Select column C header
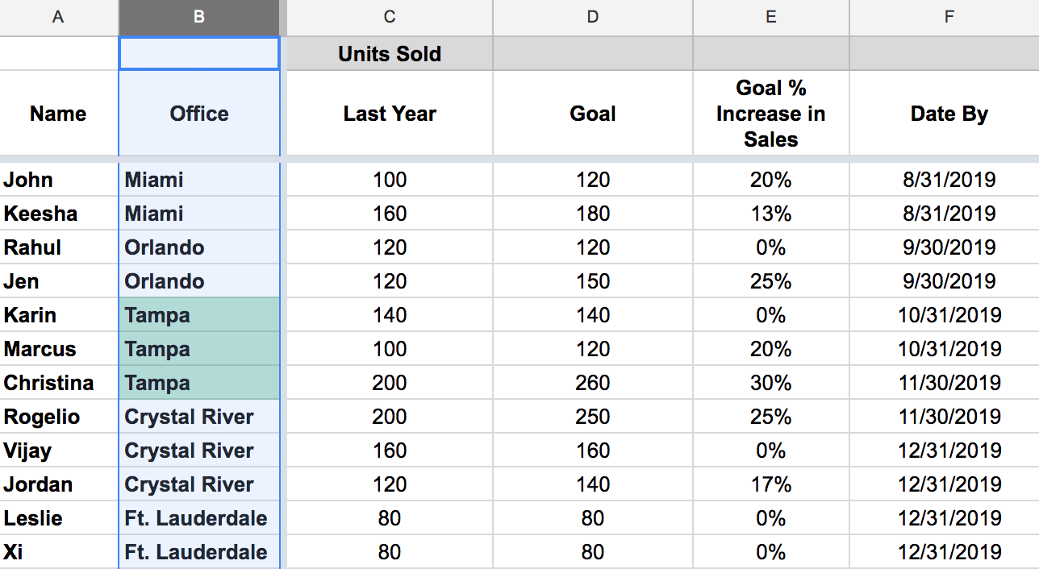 (389, 16)
